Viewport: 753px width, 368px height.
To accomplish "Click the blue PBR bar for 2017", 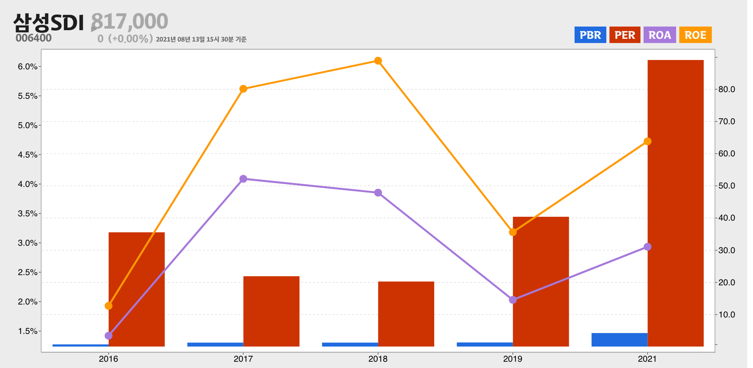I will [x=215, y=344].
